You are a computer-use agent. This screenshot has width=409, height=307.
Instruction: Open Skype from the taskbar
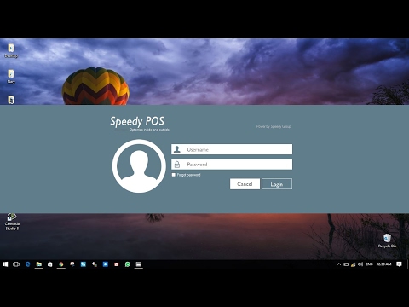coord(84,264)
